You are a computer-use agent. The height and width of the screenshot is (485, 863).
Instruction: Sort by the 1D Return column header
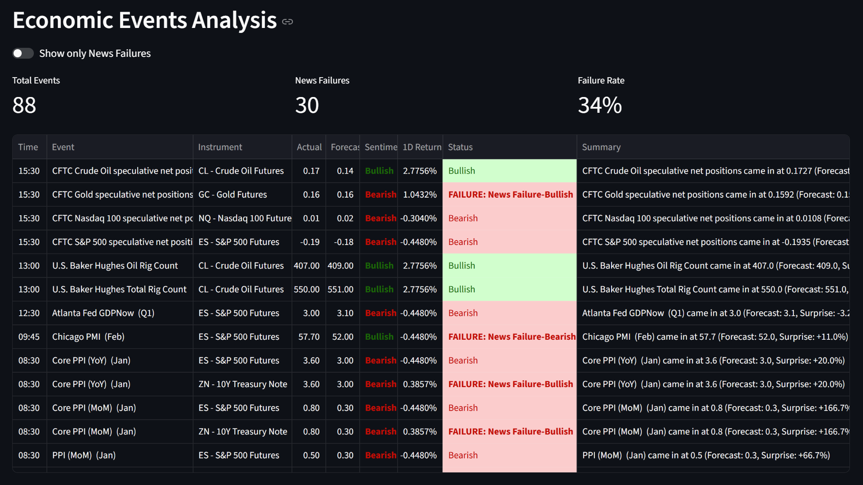(420, 147)
